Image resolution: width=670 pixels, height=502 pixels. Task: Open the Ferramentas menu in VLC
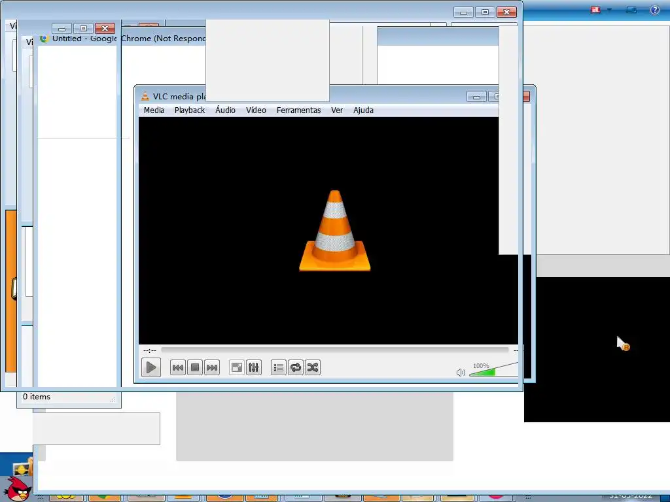click(x=298, y=110)
